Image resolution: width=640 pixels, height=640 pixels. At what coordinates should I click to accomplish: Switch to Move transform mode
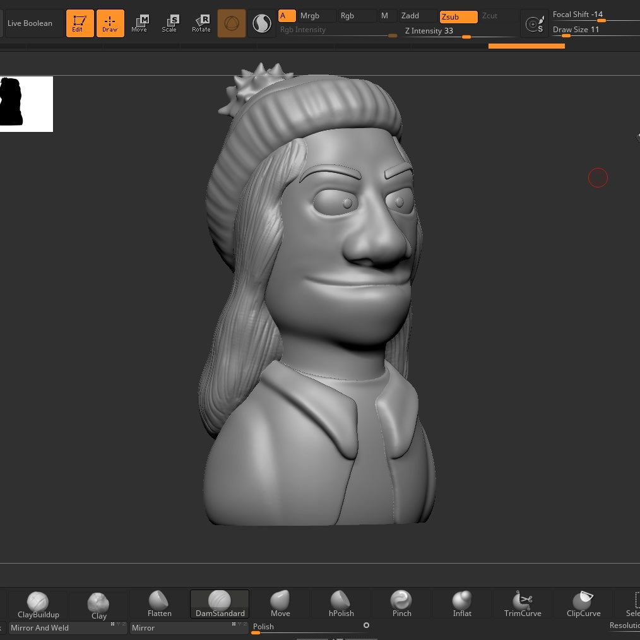click(x=139, y=23)
